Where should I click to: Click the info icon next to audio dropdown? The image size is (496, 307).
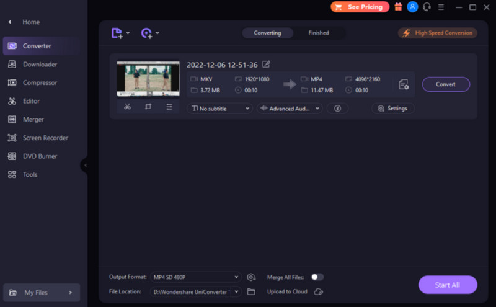pos(337,108)
